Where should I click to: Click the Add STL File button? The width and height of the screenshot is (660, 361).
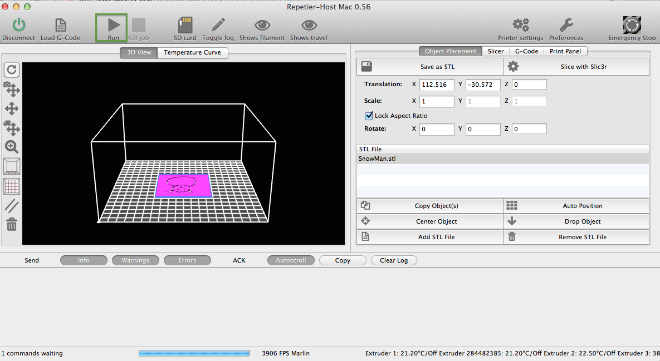[430, 237]
